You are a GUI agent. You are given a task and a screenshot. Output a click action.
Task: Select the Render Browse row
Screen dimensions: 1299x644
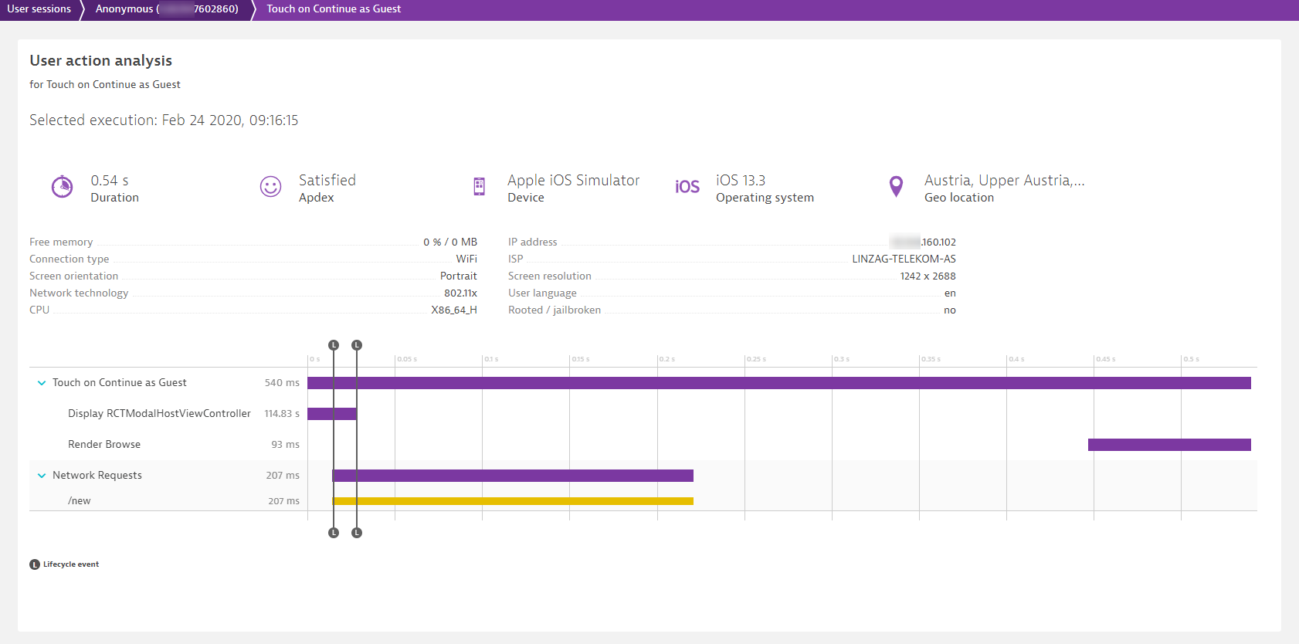643,445
